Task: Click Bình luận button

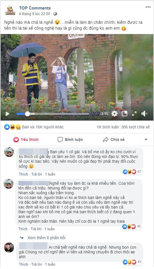Action: point(70,140)
